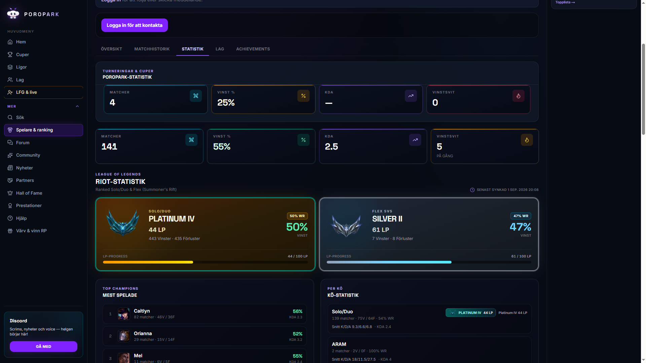Click the Silver II rank emblem
Image resolution: width=646 pixels, height=363 pixels.
346,226
